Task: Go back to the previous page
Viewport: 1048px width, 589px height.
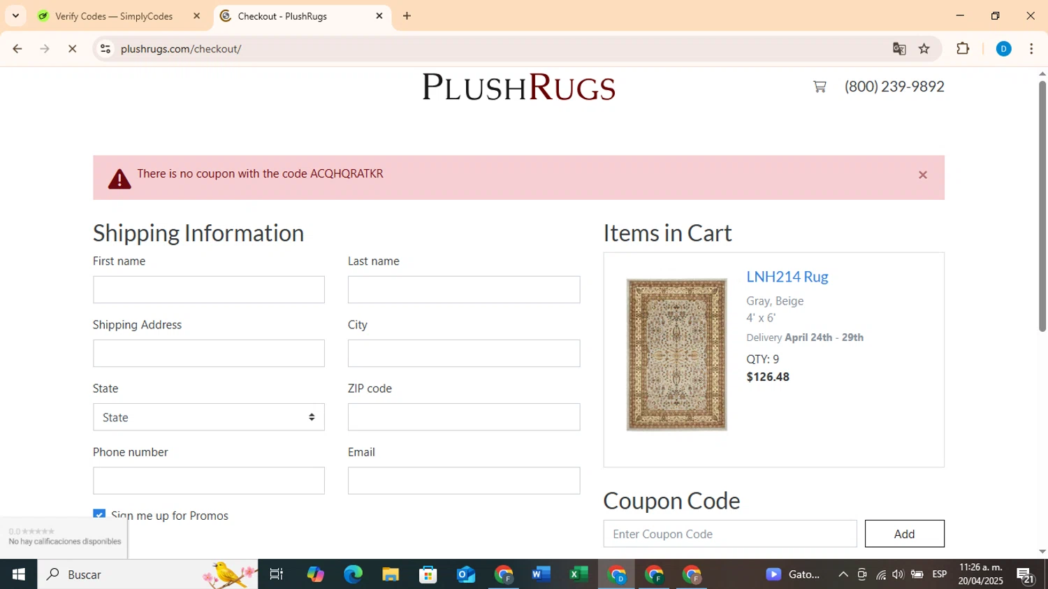Action: (17, 48)
